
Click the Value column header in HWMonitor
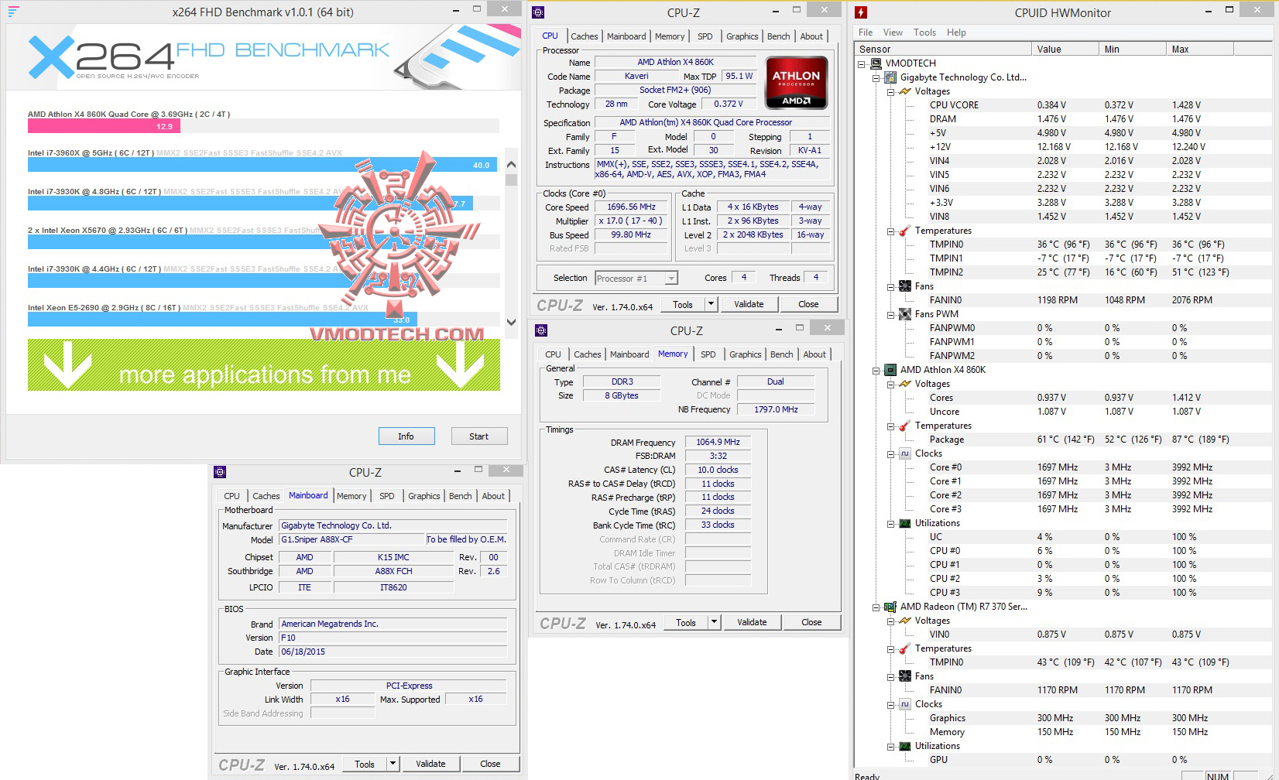tap(1065, 49)
